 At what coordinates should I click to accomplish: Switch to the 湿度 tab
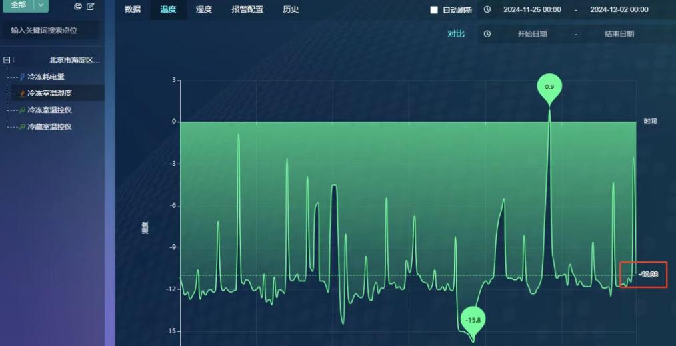pos(203,9)
